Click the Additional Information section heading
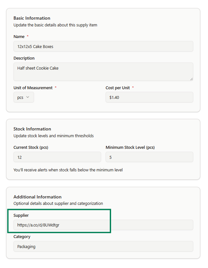This screenshot has height=268, width=208. tap(37, 197)
